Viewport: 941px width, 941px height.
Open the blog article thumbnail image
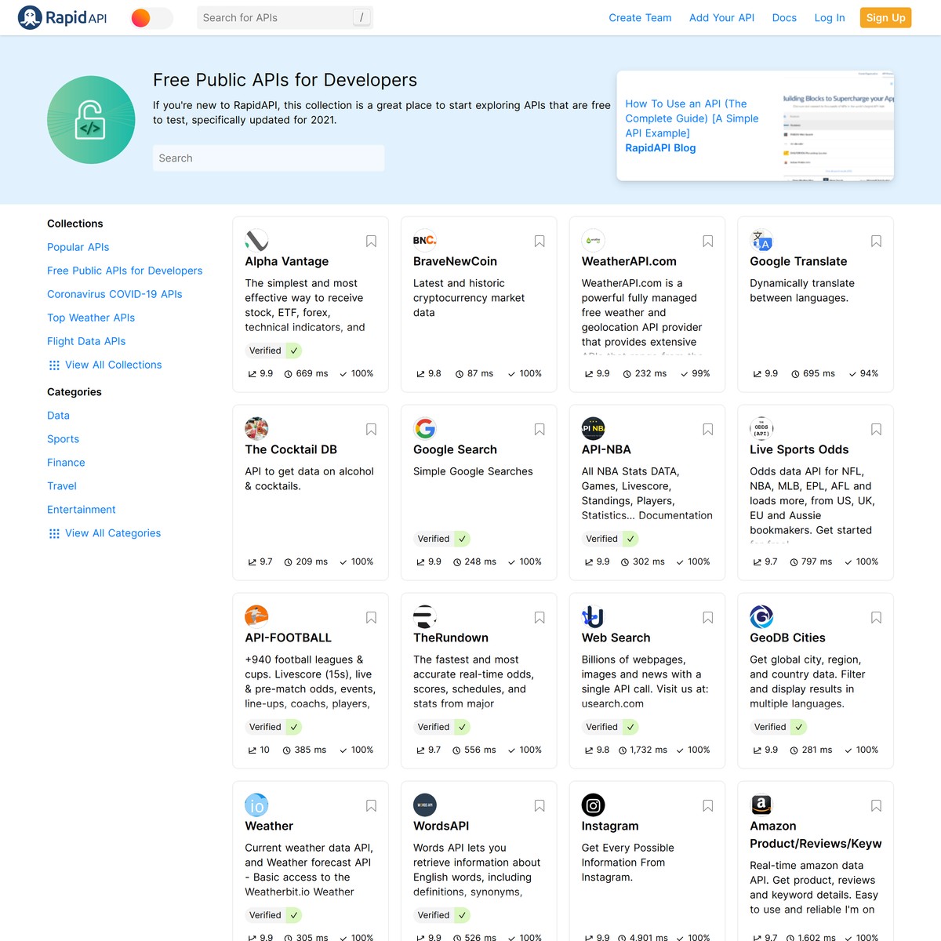tap(837, 125)
